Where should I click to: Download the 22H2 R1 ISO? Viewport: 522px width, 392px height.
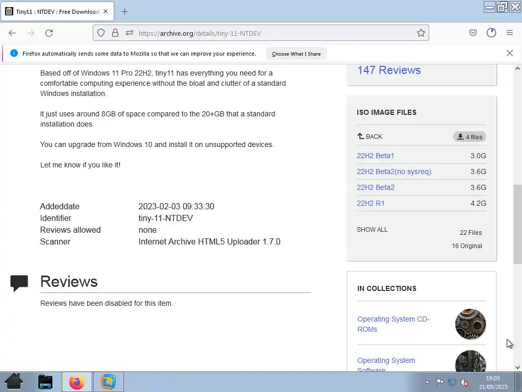(x=371, y=203)
